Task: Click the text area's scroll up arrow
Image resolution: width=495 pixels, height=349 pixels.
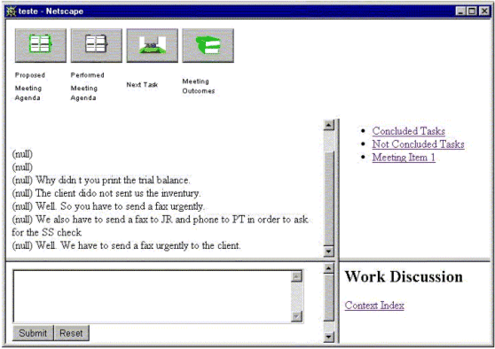Action: click(x=297, y=276)
